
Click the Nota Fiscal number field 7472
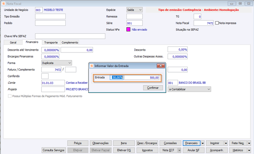tap(204, 23)
